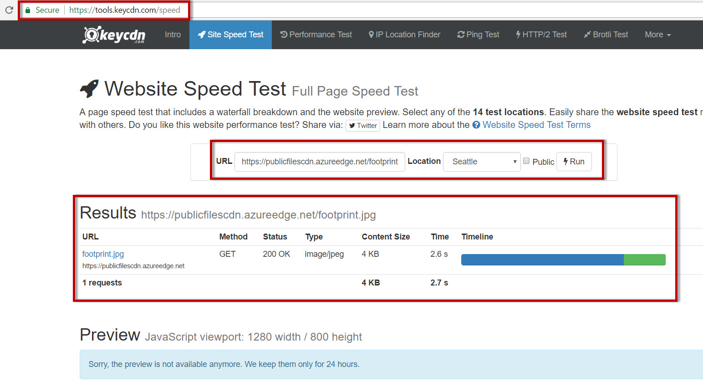Open the Intro tab
This screenshot has width=703, height=387.
[x=173, y=35]
